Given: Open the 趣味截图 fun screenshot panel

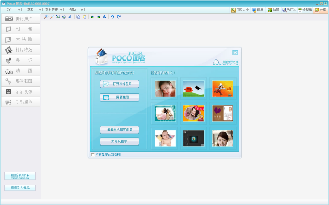Looking at the screenshot, I should click(x=20, y=81).
